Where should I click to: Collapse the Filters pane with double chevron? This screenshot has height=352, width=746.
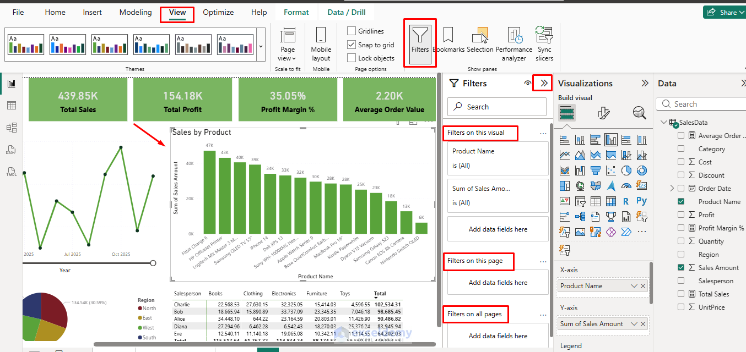pyautogui.click(x=544, y=83)
